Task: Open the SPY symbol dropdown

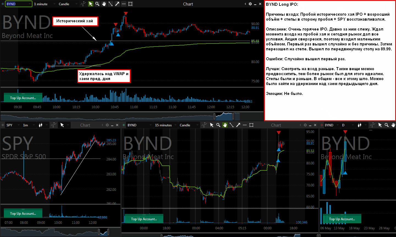Action: (13, 125)
